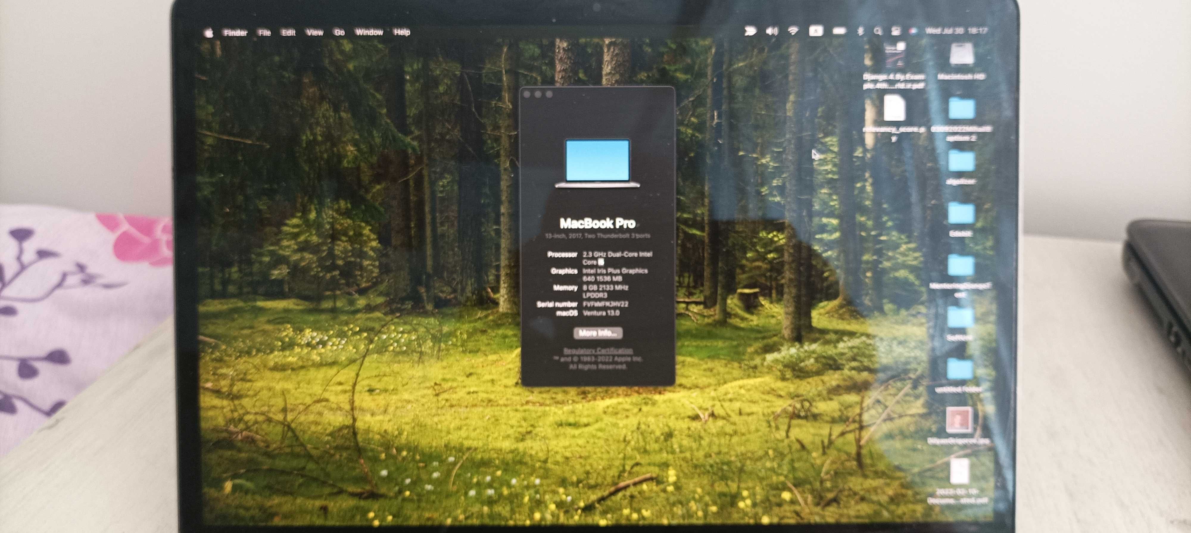This screenshot has width=1191, height=533.
Task: Open the Wi-Fi status menu
Action: [x=794, y=32]
